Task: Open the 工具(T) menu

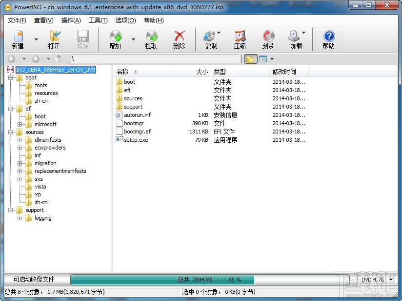Action: point(98,20)
